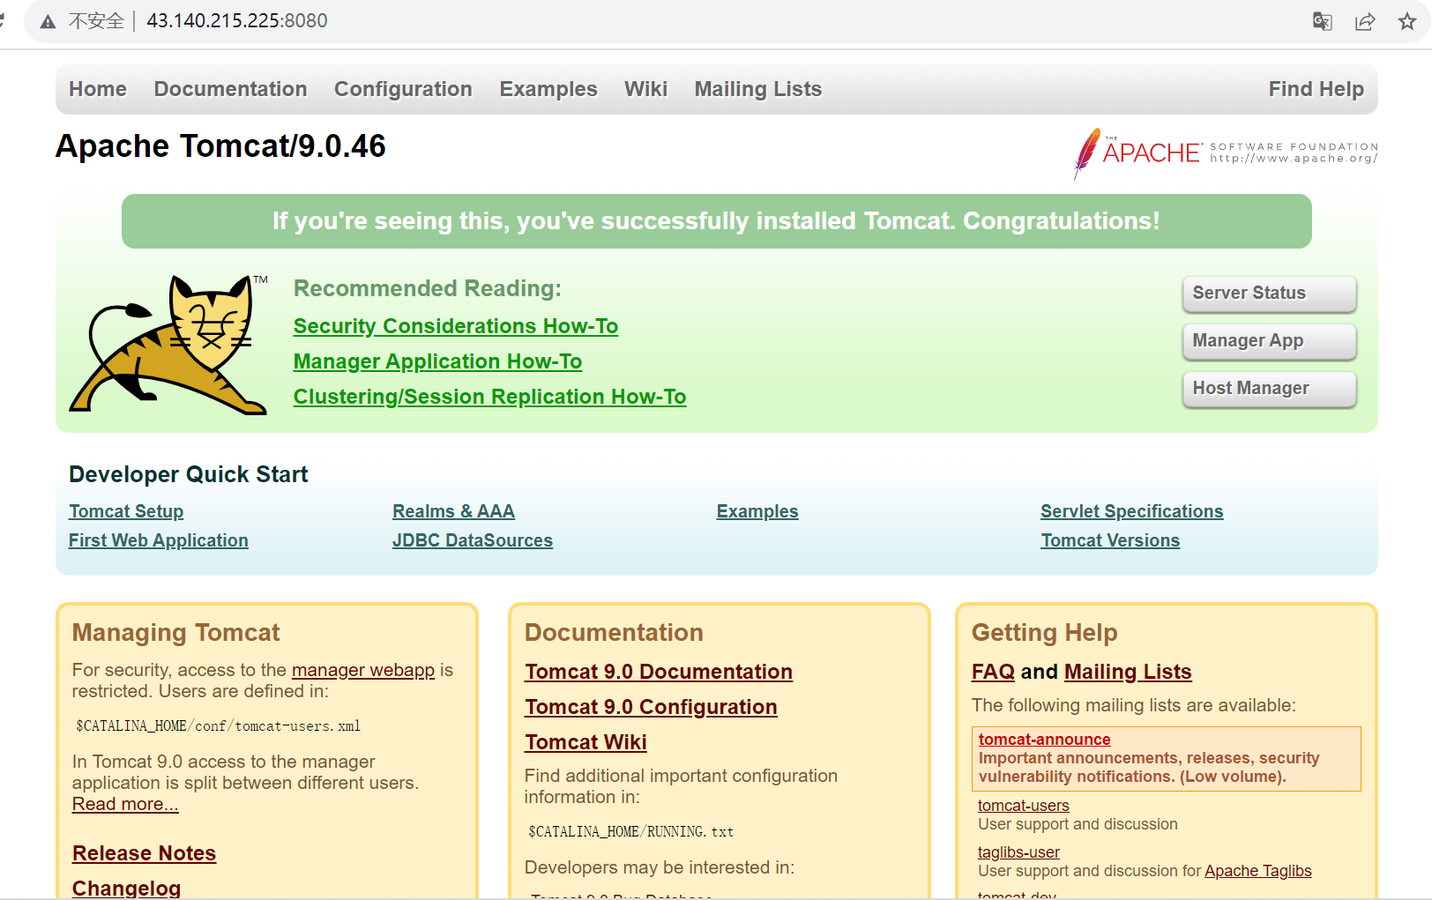Open Mailing Lists link in Getting Help
Viewport: 1432px width, 900px height.
click(x=1128, y=672)
